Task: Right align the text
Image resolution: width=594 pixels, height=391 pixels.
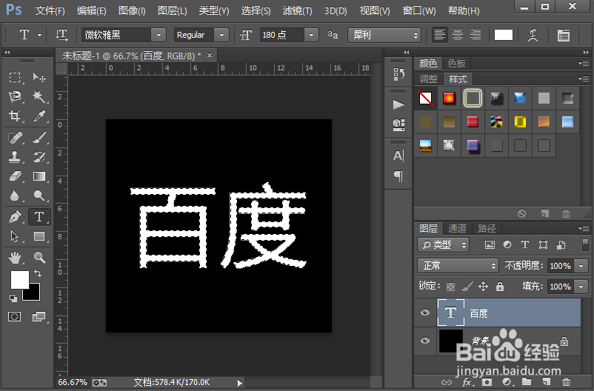Action: click(475, 36)
